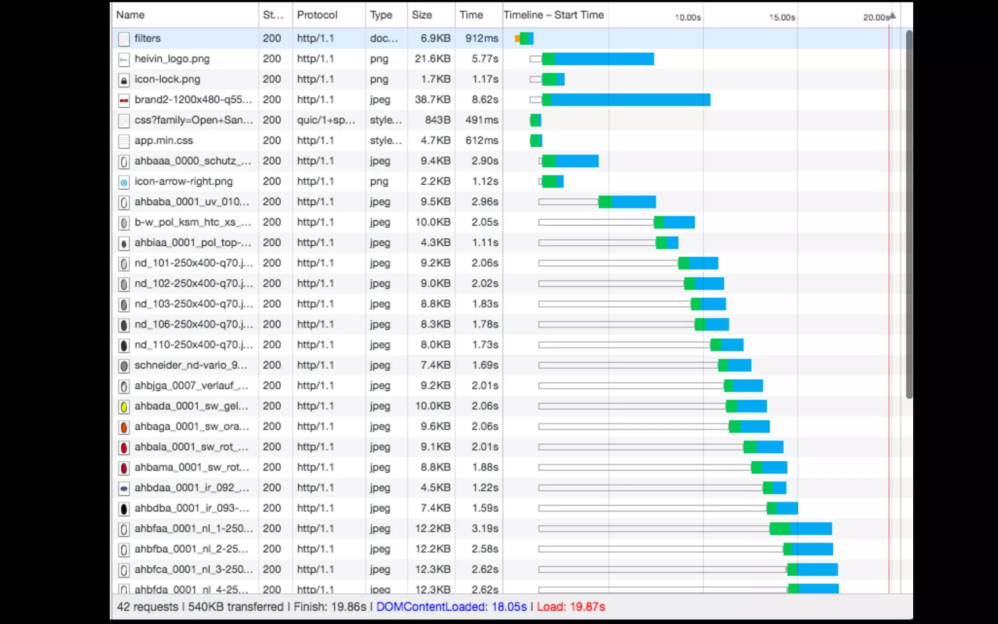Screen dimensions: 998x624
Task: Click the red ahbala_0001_sw_rot thumbnail icon
Action: click(x=124, y=447)
